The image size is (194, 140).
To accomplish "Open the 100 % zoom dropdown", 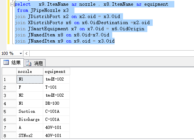I will click(21, 53).
